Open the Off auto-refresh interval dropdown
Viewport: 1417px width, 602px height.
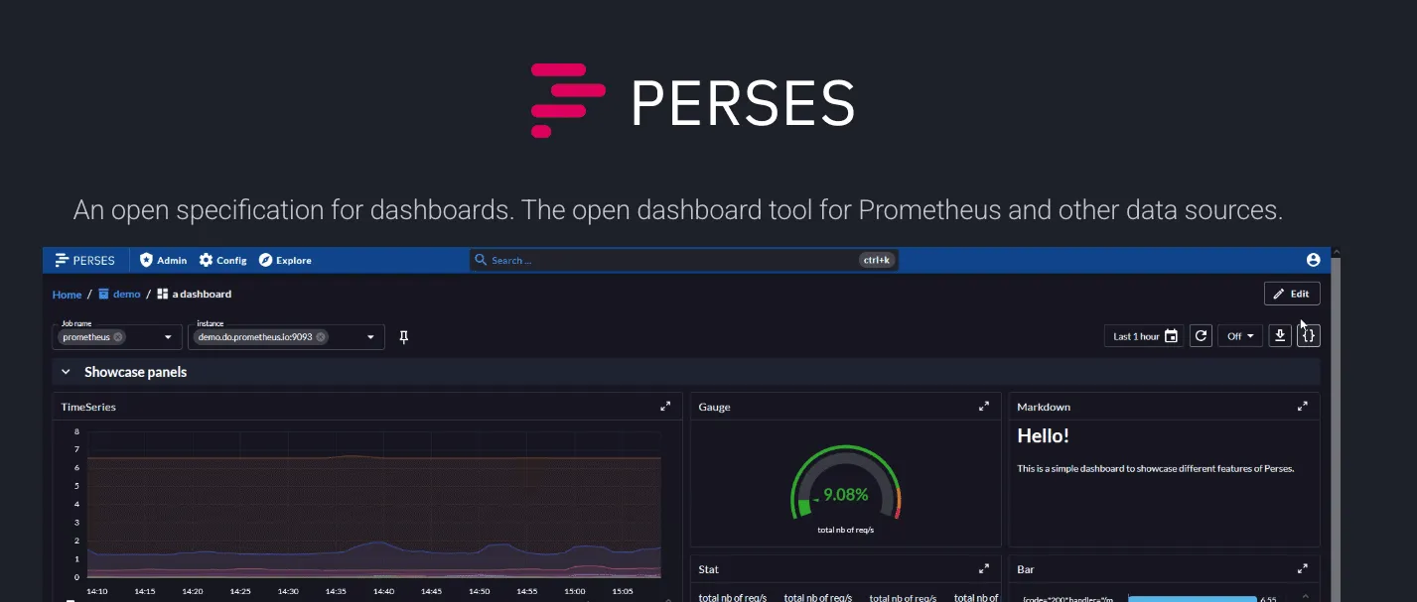(x=1240, y=336)
